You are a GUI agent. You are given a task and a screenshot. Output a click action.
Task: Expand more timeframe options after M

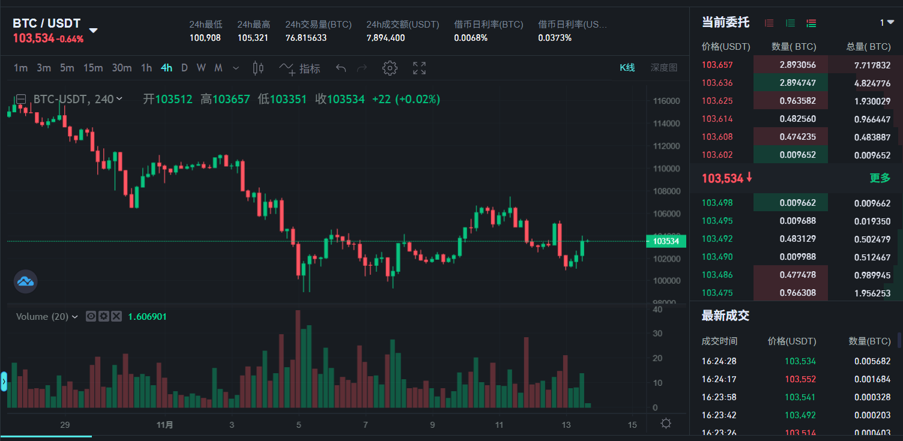point(235,68)
